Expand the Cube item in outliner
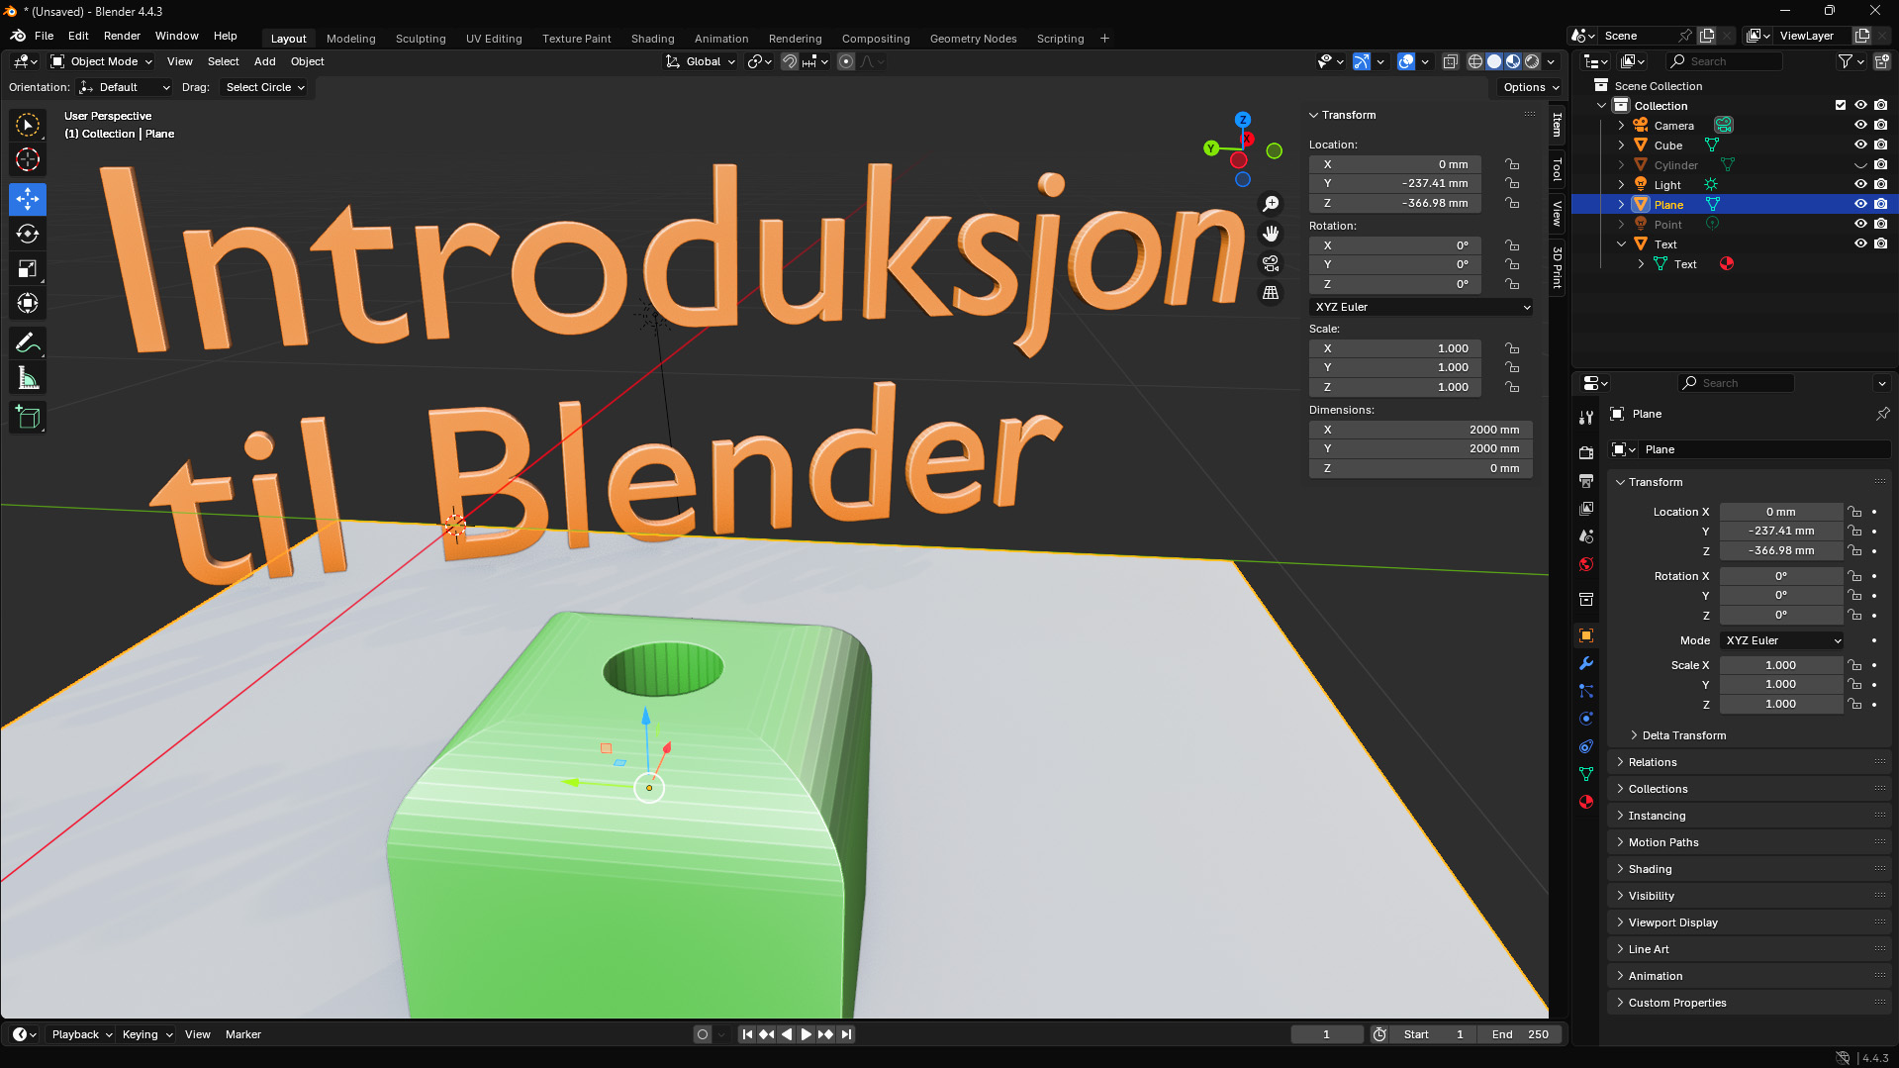The height and width of the screenshot is (1068, 1899). 1621,145
